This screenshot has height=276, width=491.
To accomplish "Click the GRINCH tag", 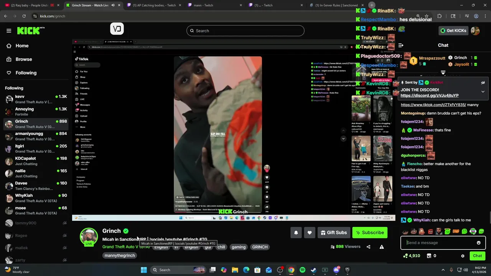I will coord(260,247).
